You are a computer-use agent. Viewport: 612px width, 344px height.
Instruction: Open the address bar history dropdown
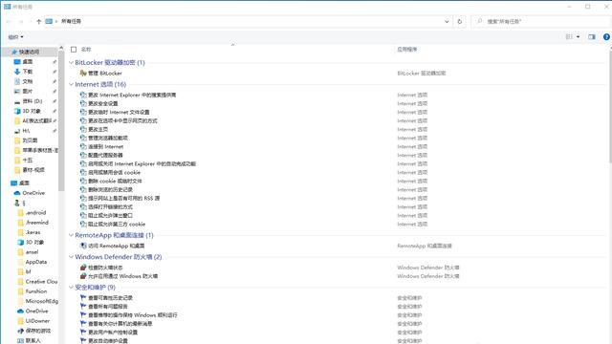pyautogui.click(x=447, y=21)
